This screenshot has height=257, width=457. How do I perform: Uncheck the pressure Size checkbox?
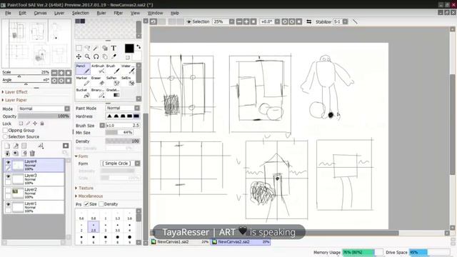click(x=86, y=204)
